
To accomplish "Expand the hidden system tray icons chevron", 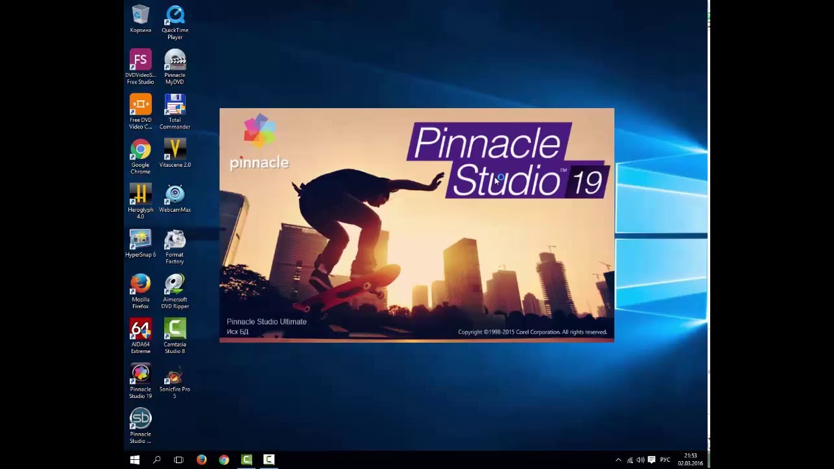I will pos(618,460).
